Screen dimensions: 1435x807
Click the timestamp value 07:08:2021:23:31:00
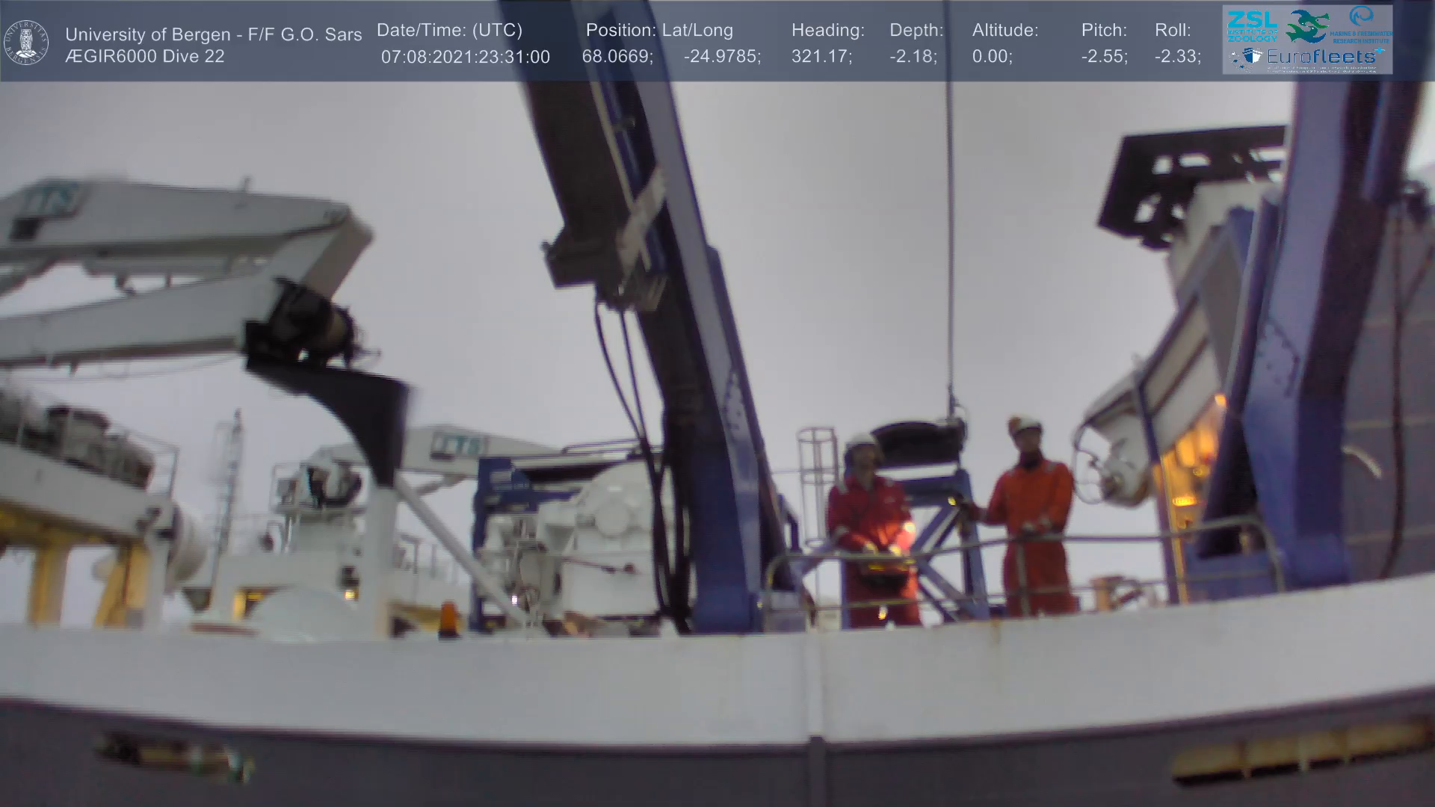[x=465, y=57]
